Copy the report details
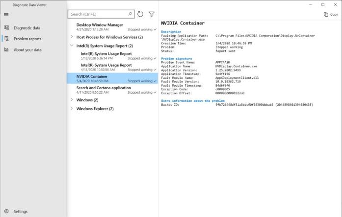This screenshot has width=342, height=217. (x=331, y=14)
